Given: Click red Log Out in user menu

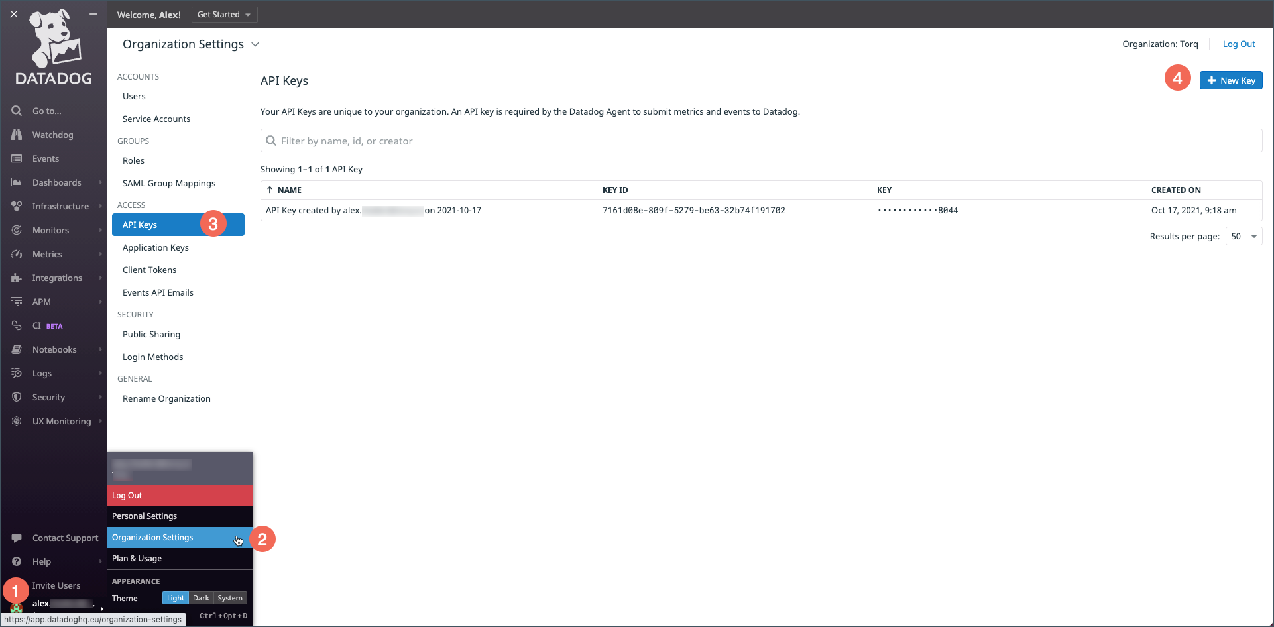Looking at the screenshot, I should 180,495.
